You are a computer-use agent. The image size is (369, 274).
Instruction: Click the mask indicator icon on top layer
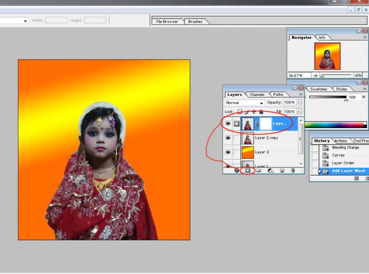click(x=237, y=124)
